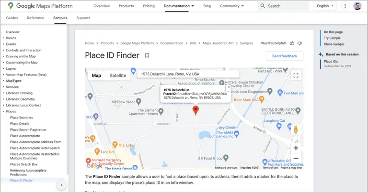The width and height of the screenshot is (368, 193).
Task: Open the Products top menu item
Action: (x=126, y=6)
